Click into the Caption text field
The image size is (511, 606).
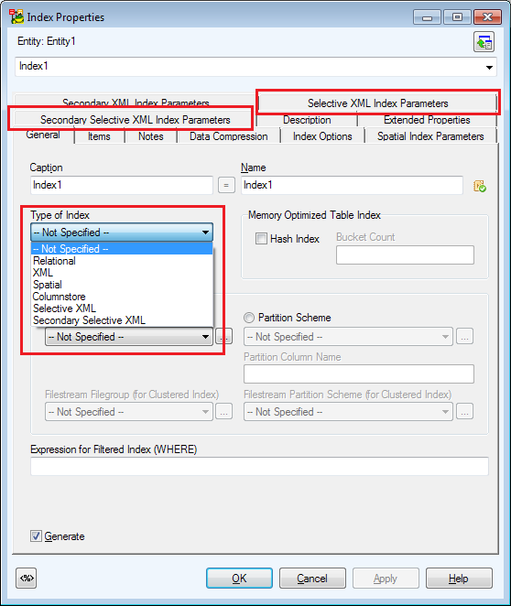(122, 185)
